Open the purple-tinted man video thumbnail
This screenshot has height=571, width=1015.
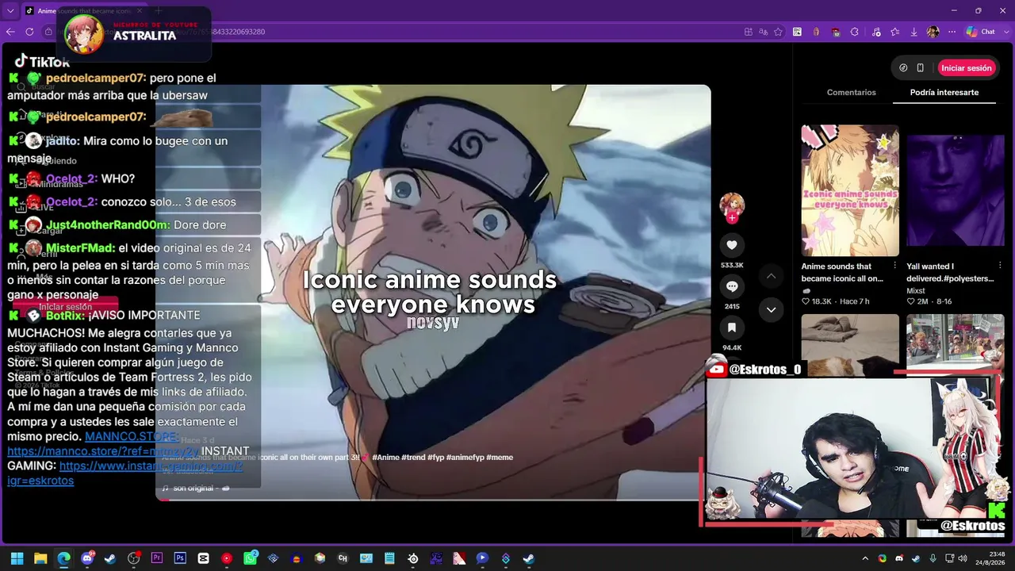956,190
